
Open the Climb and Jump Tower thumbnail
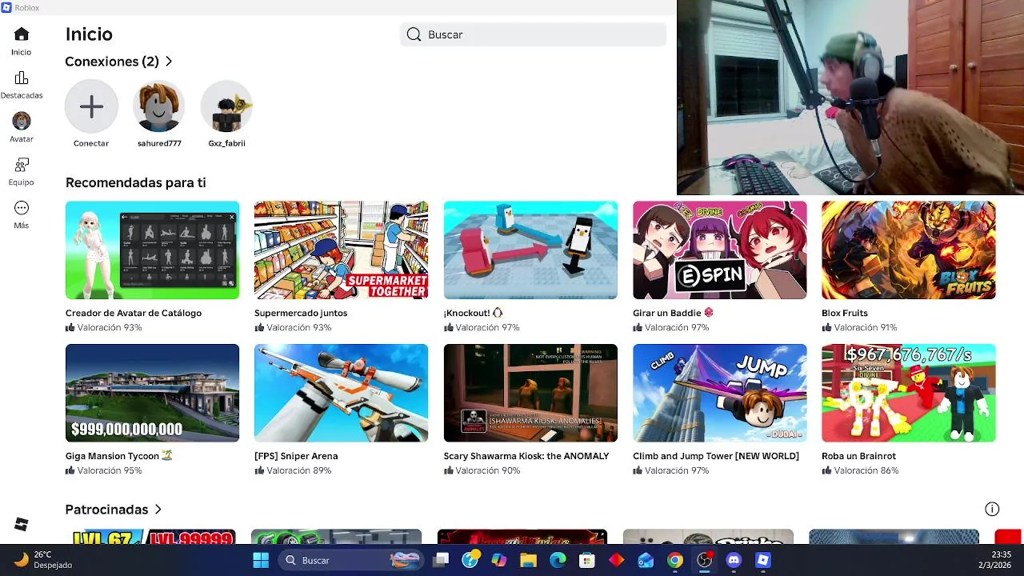point(719,393)
